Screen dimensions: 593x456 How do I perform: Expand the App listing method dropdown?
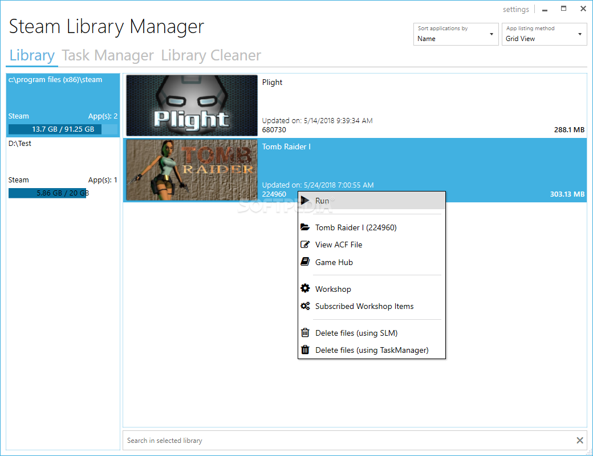[x=544, y=34]
